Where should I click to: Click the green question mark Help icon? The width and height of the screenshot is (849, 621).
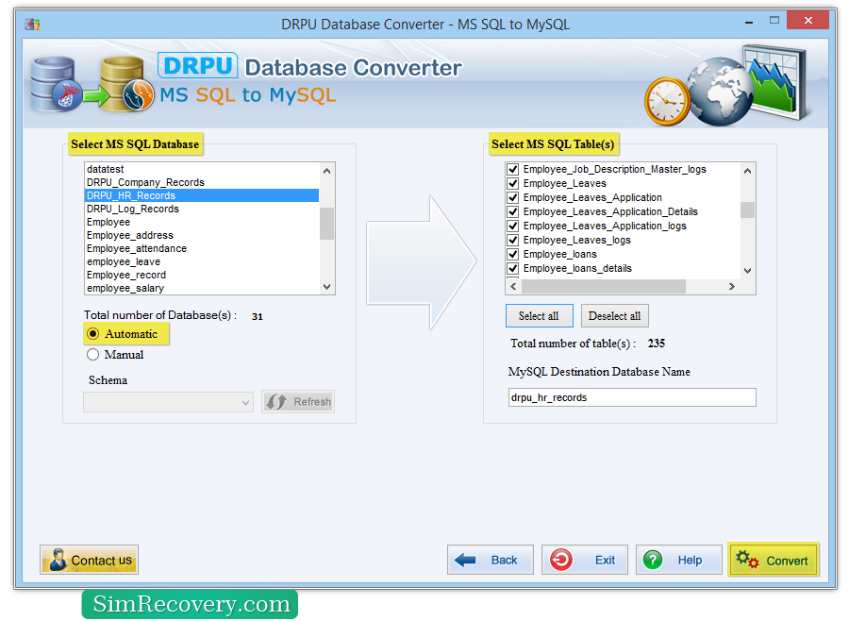tap(653, 560)
